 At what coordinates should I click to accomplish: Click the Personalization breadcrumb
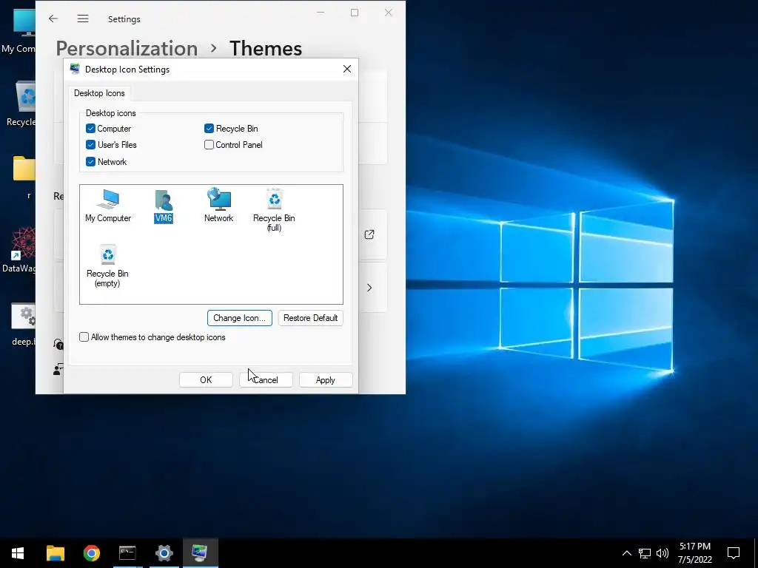(x=127, y=48)
